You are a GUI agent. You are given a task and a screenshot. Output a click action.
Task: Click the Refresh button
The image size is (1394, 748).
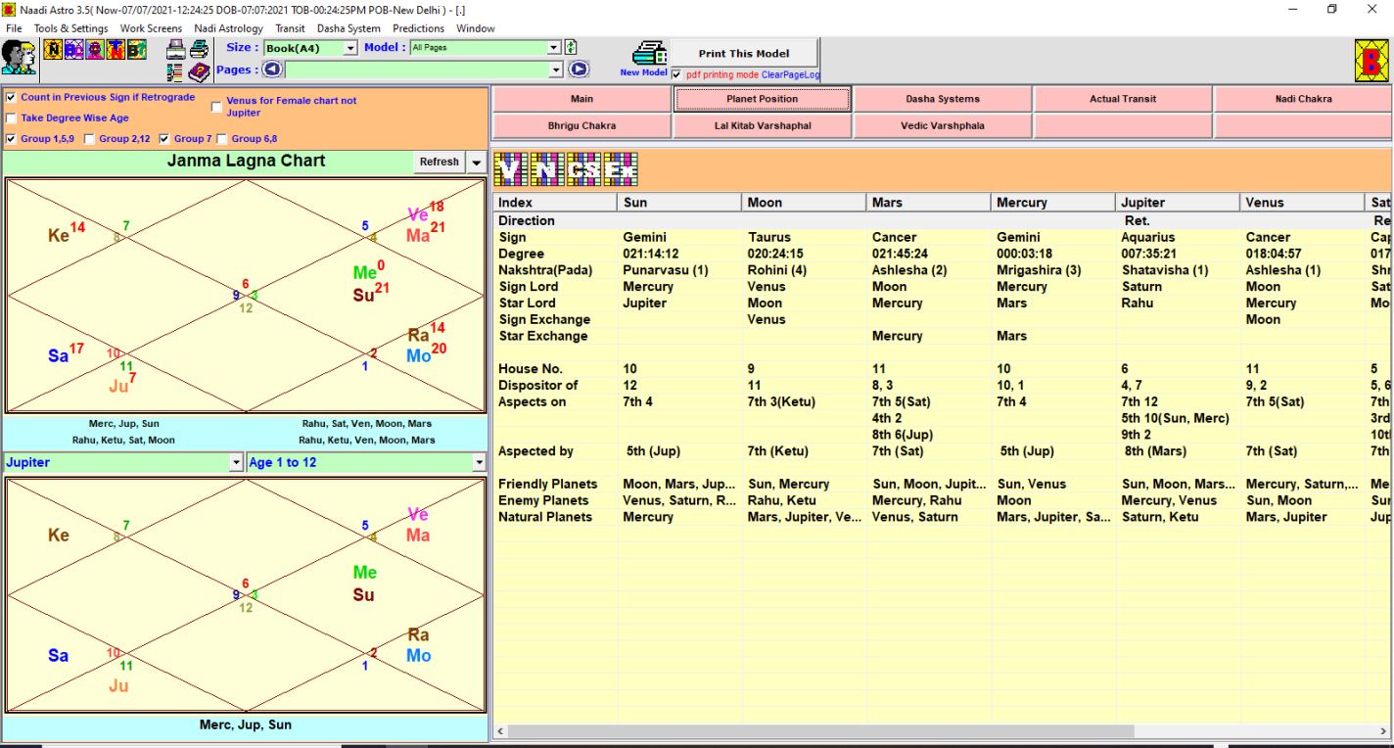point(439,163)
